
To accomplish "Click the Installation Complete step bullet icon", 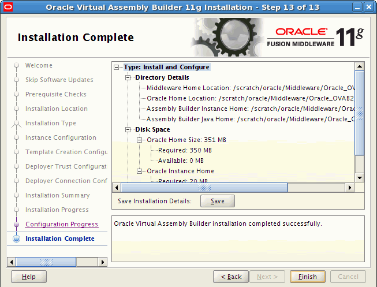I will 16,238.
